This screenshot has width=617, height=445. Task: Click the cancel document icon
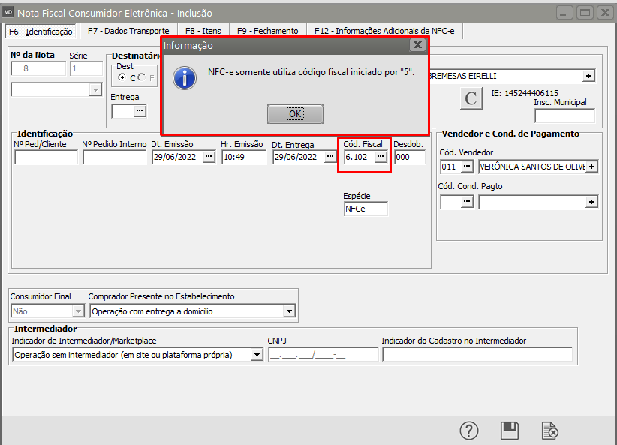pos(550,431)
